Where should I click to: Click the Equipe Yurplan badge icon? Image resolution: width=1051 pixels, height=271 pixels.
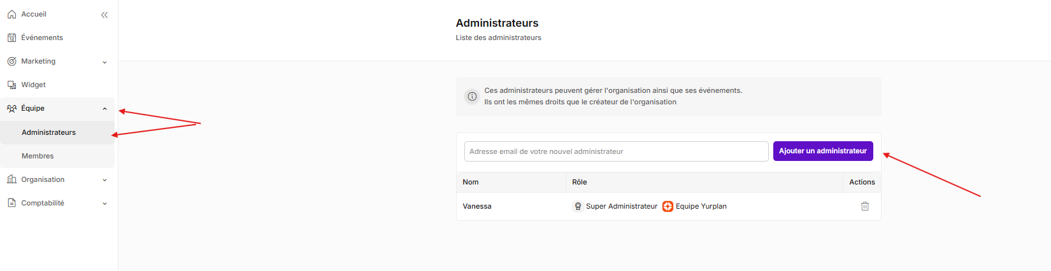pyautogui.click(x=668, y=206)
